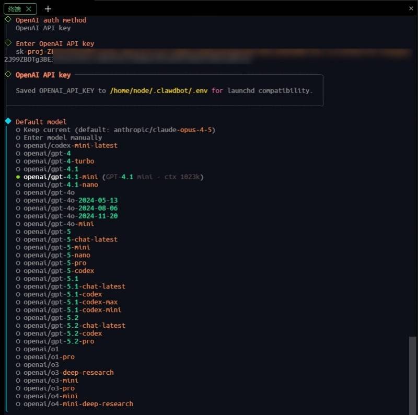This screenshot has height=415, width=418.
Task: Click diamond marker beside Enter OpenAI API key
Action: point(8,43)
